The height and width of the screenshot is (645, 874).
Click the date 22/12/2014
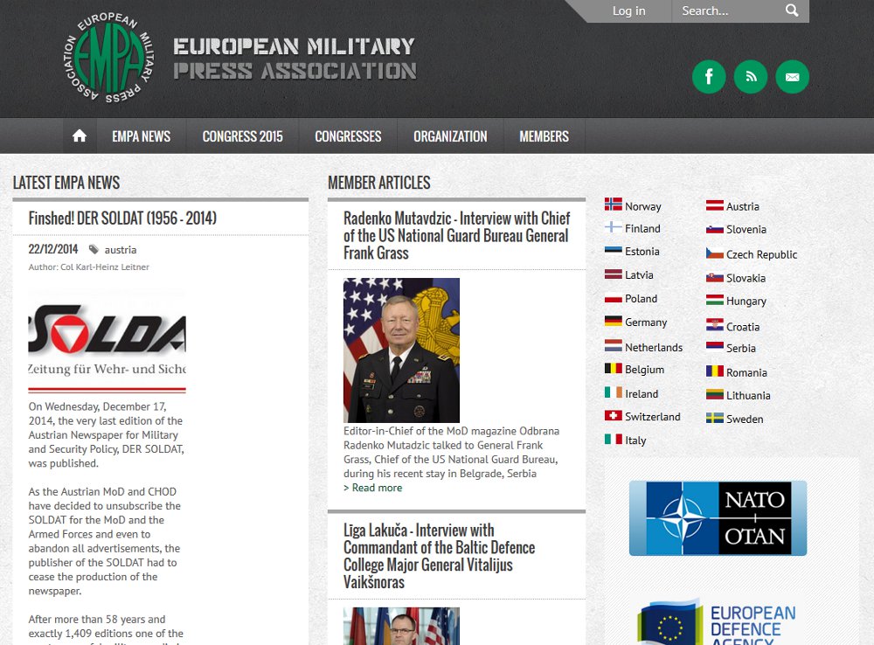(53, 249)
